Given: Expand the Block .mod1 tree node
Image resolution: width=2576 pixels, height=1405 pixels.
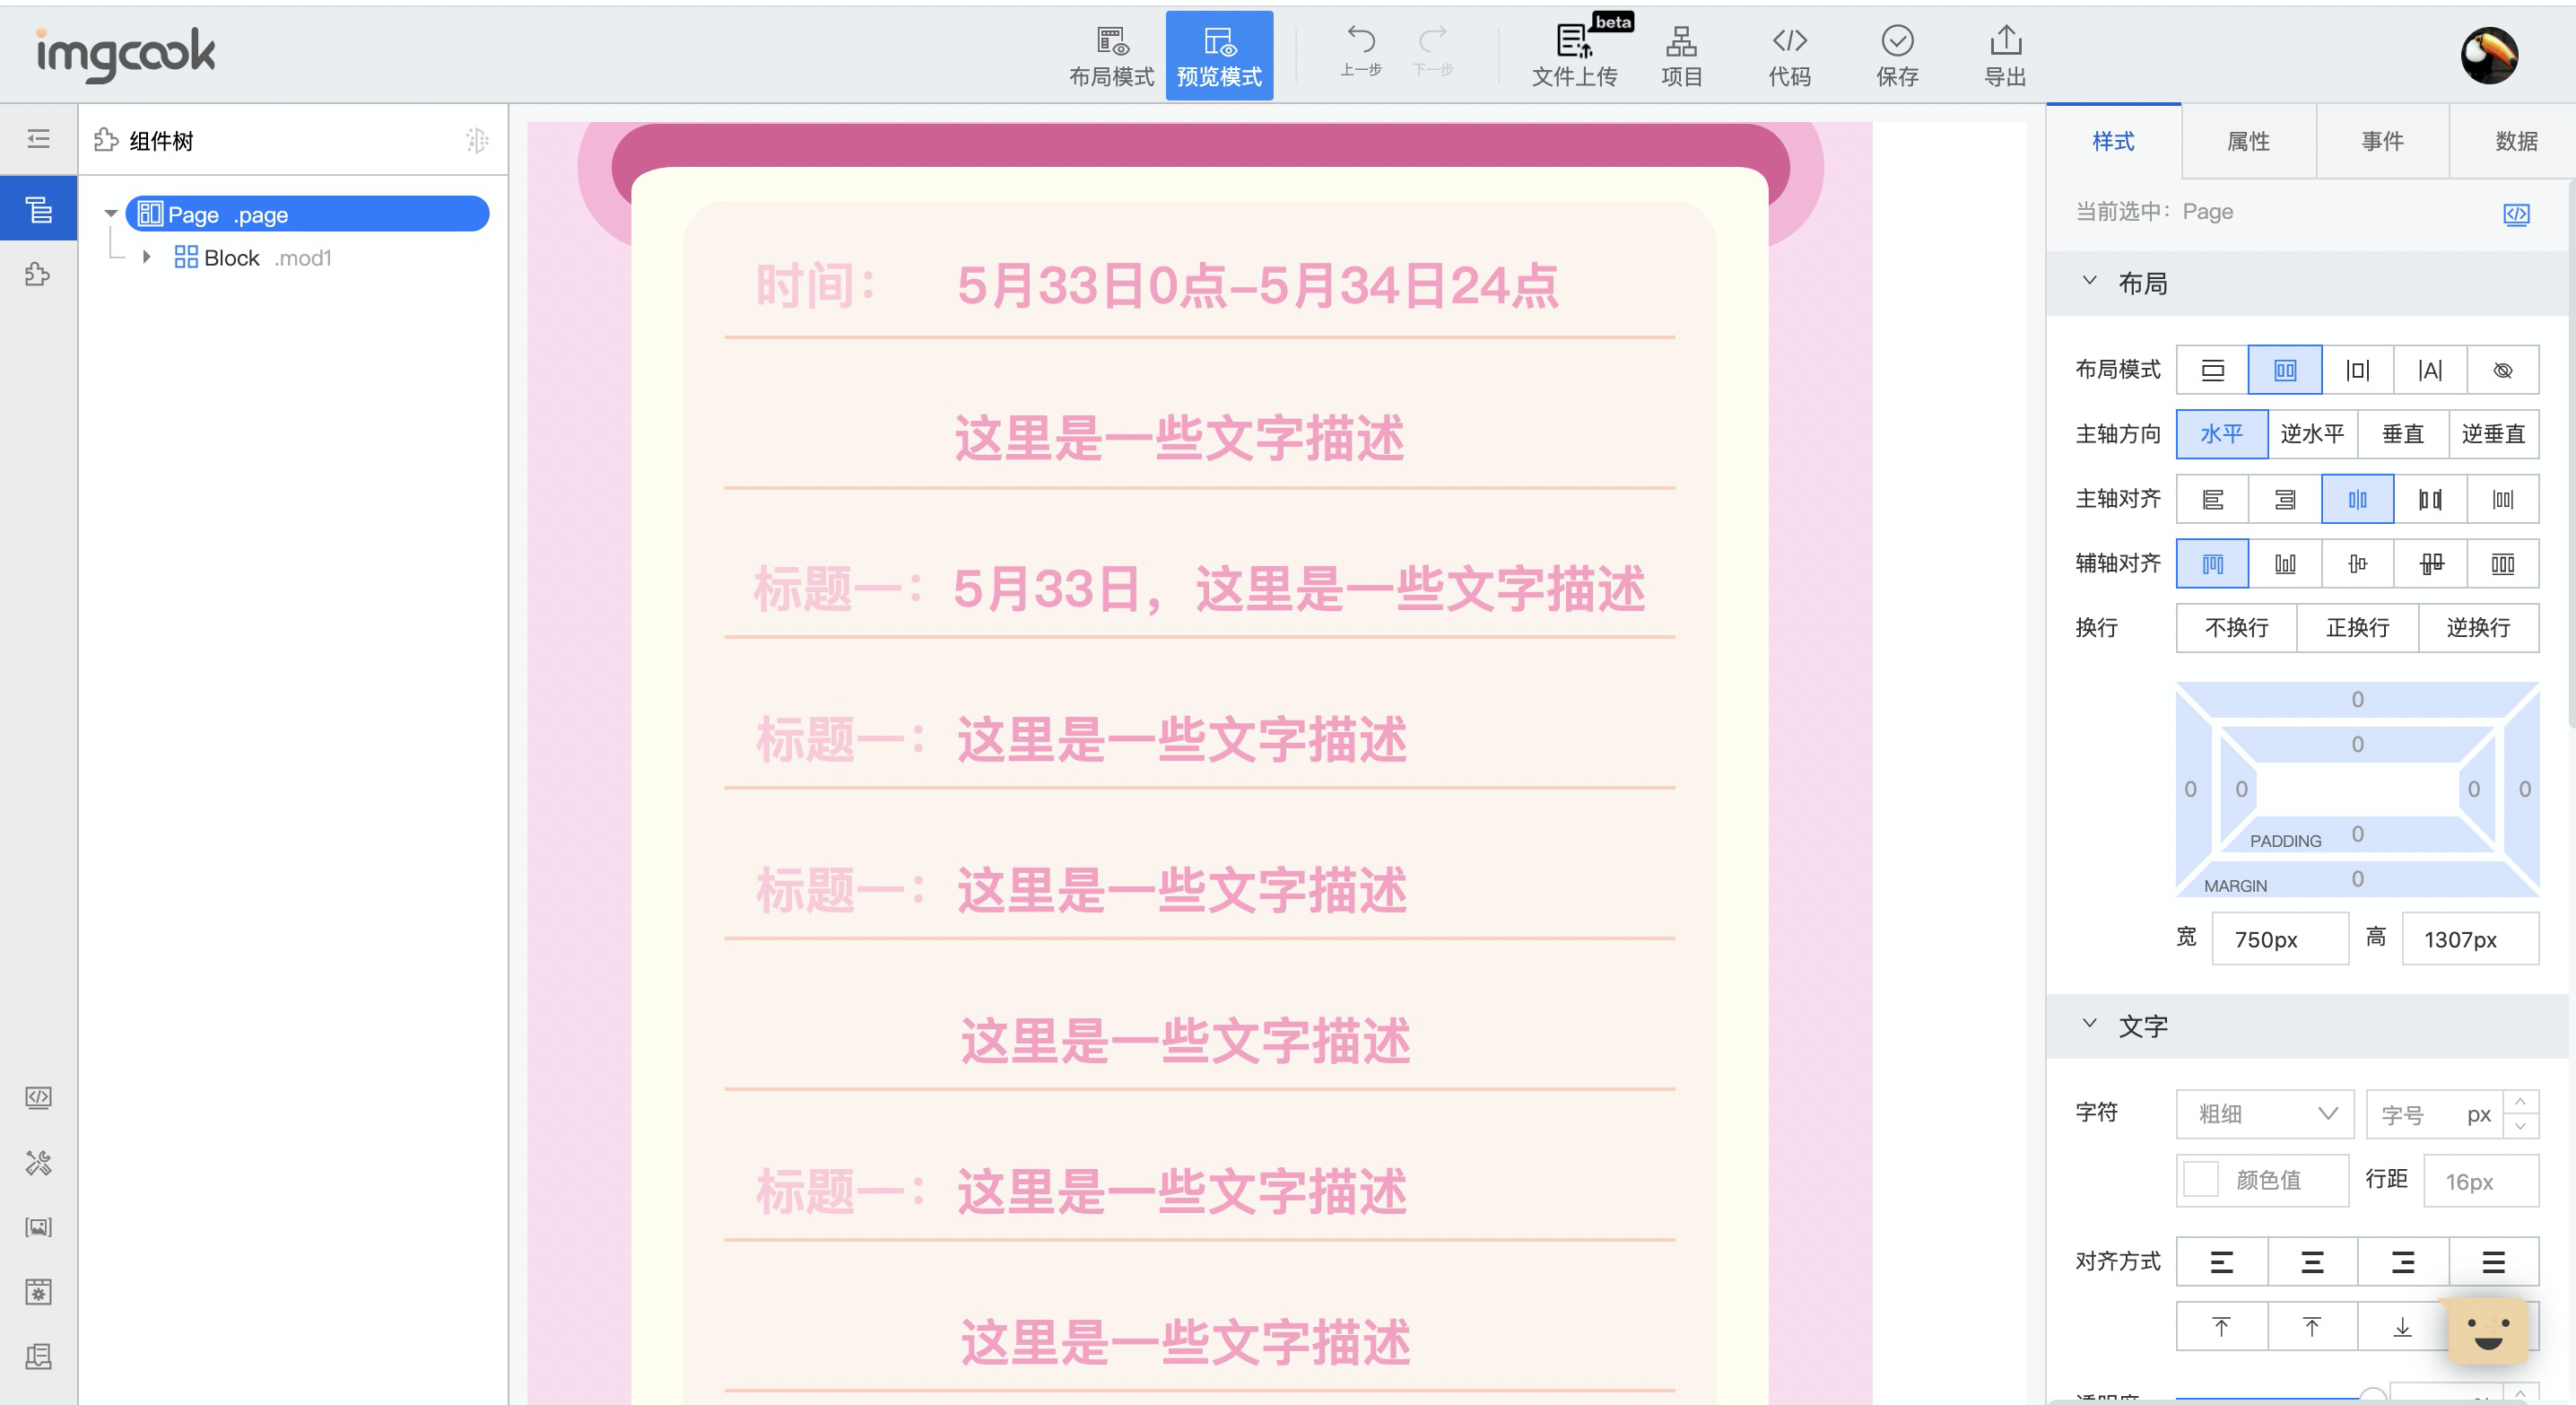Looking at the screenshot, I should [x=147, y=257].
